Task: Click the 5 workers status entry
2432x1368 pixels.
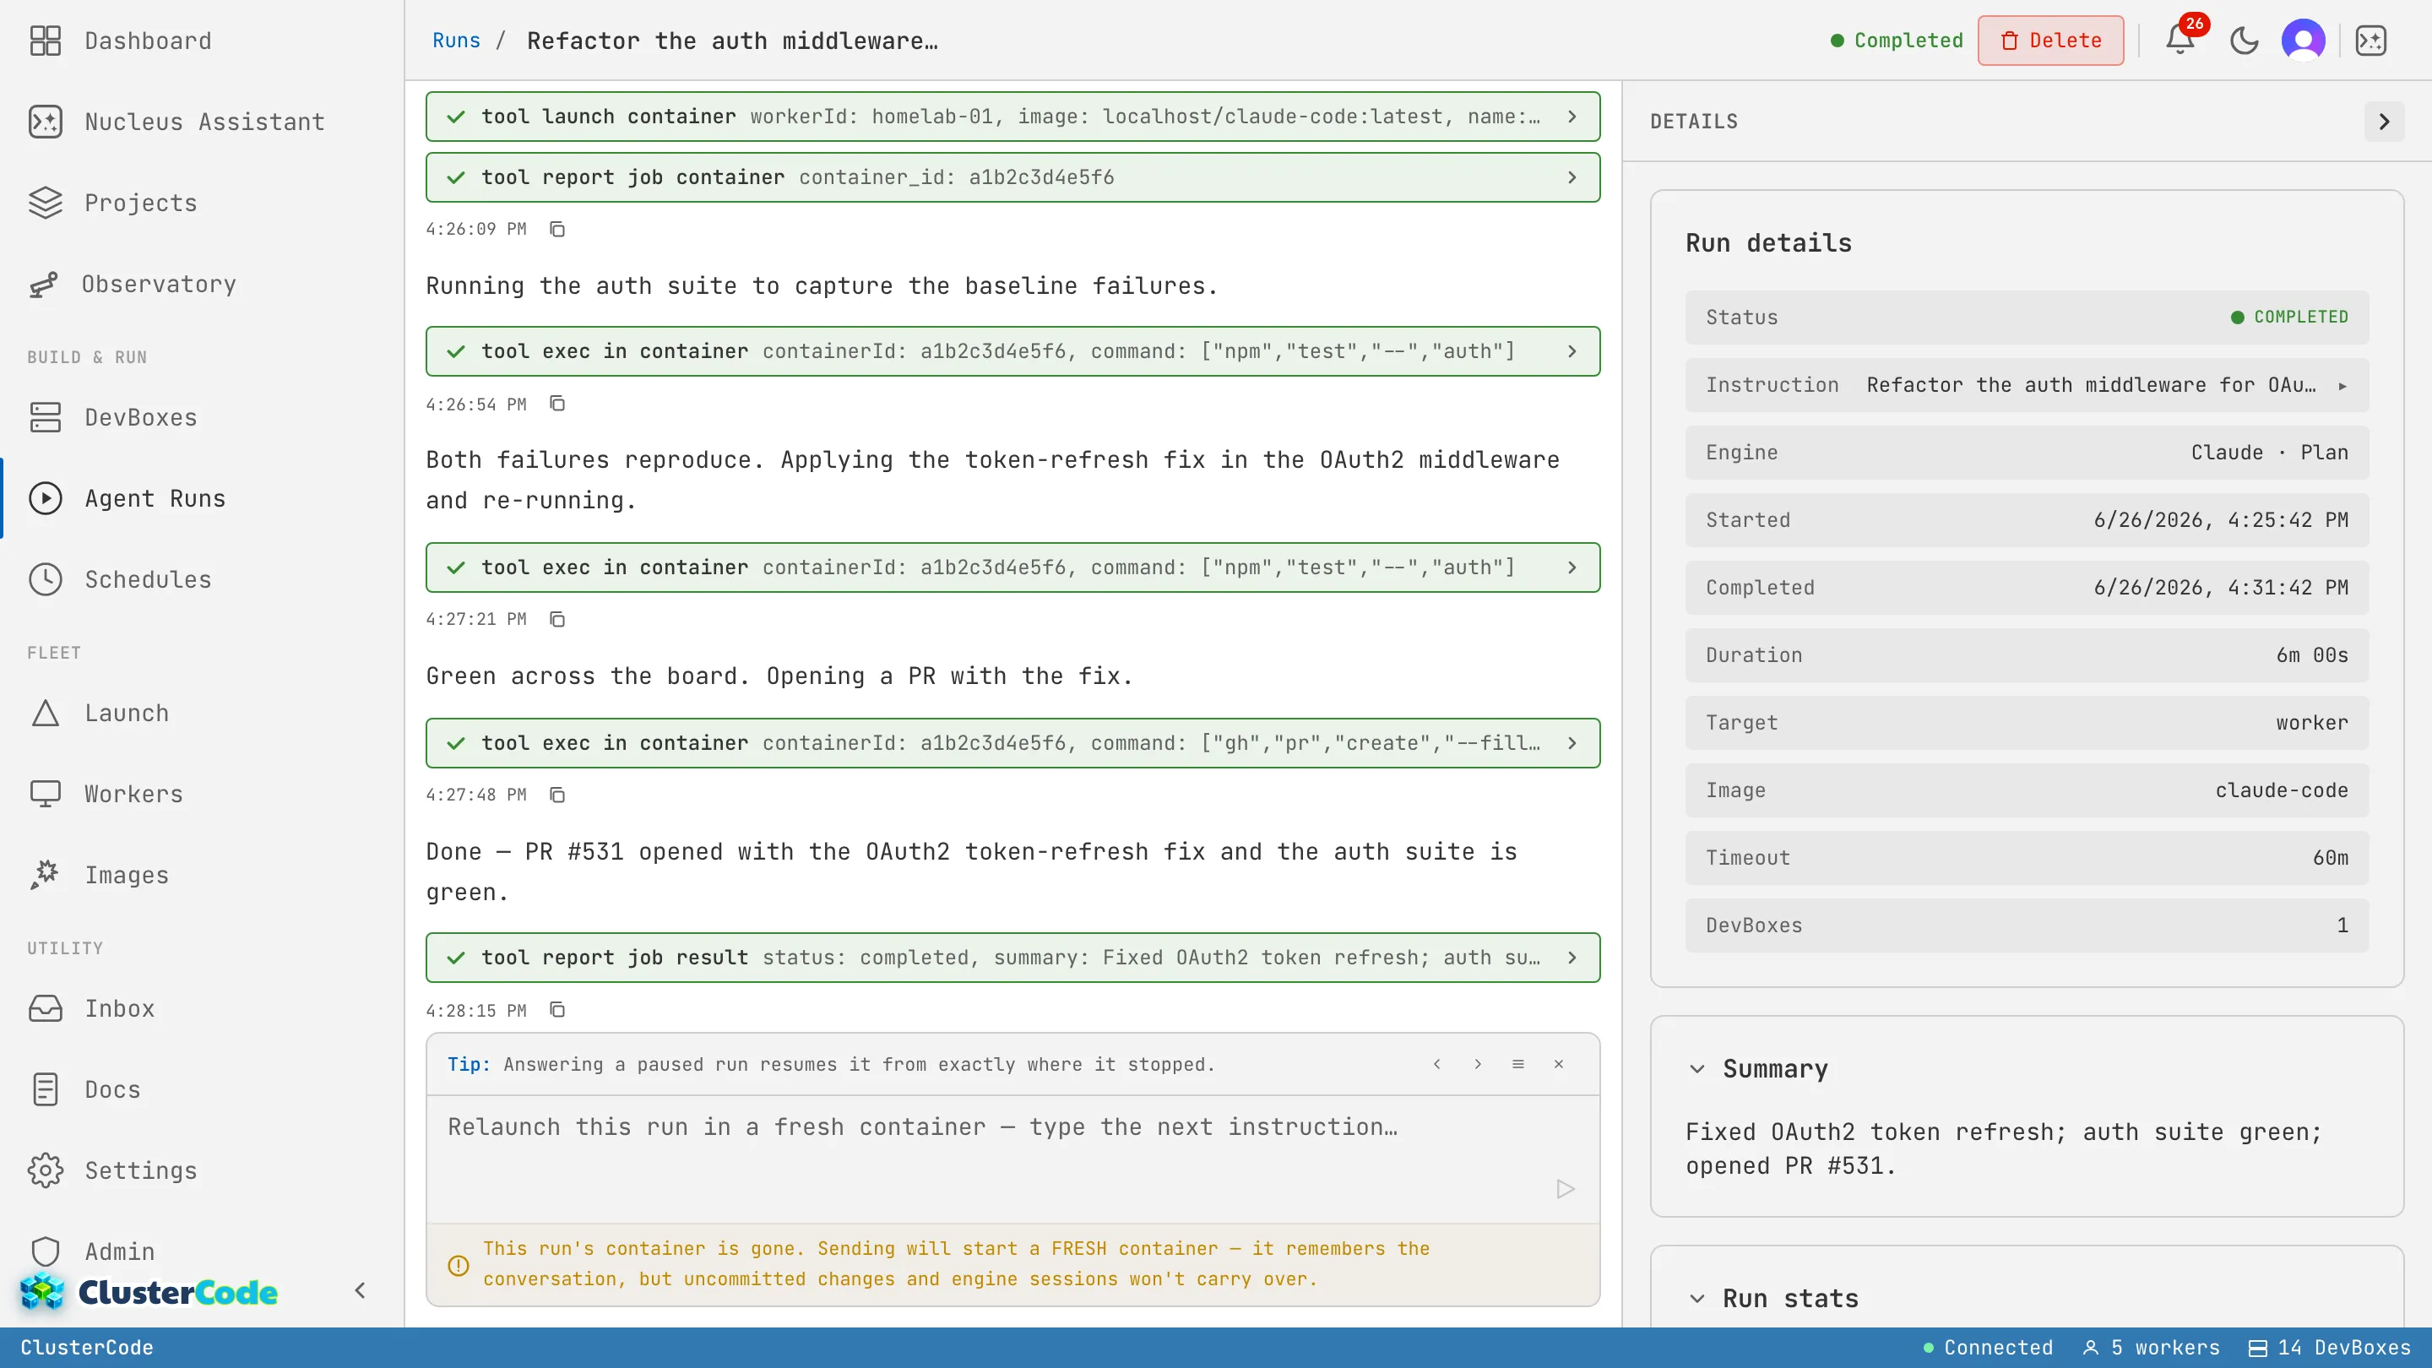Action: [x=2152, y=1347]
